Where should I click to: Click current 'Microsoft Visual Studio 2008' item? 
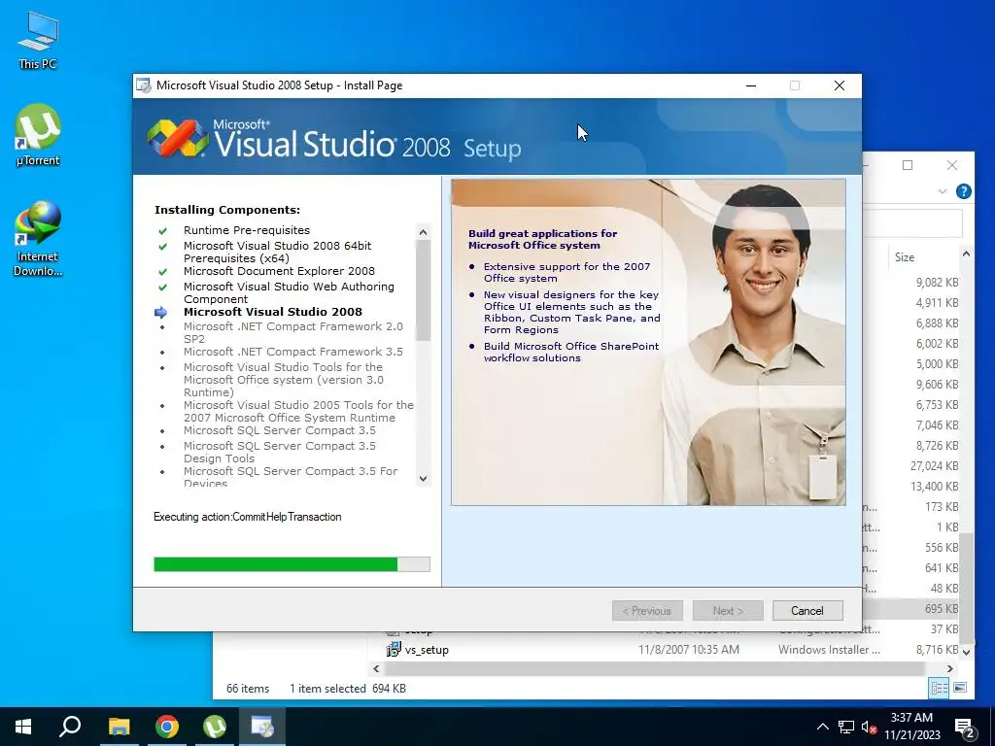(x=273, y=312)
